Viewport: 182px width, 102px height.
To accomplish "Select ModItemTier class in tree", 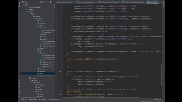I will coord(46,67).
